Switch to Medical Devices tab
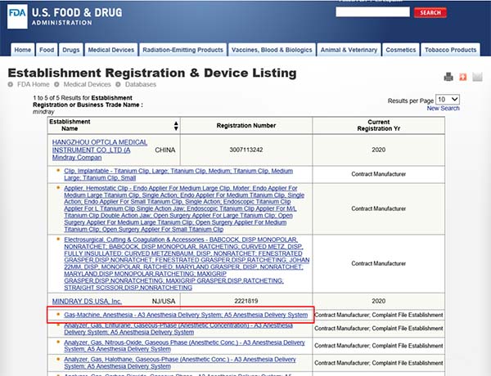This screenshot has width=491, height=376. (x=110, y=50)
